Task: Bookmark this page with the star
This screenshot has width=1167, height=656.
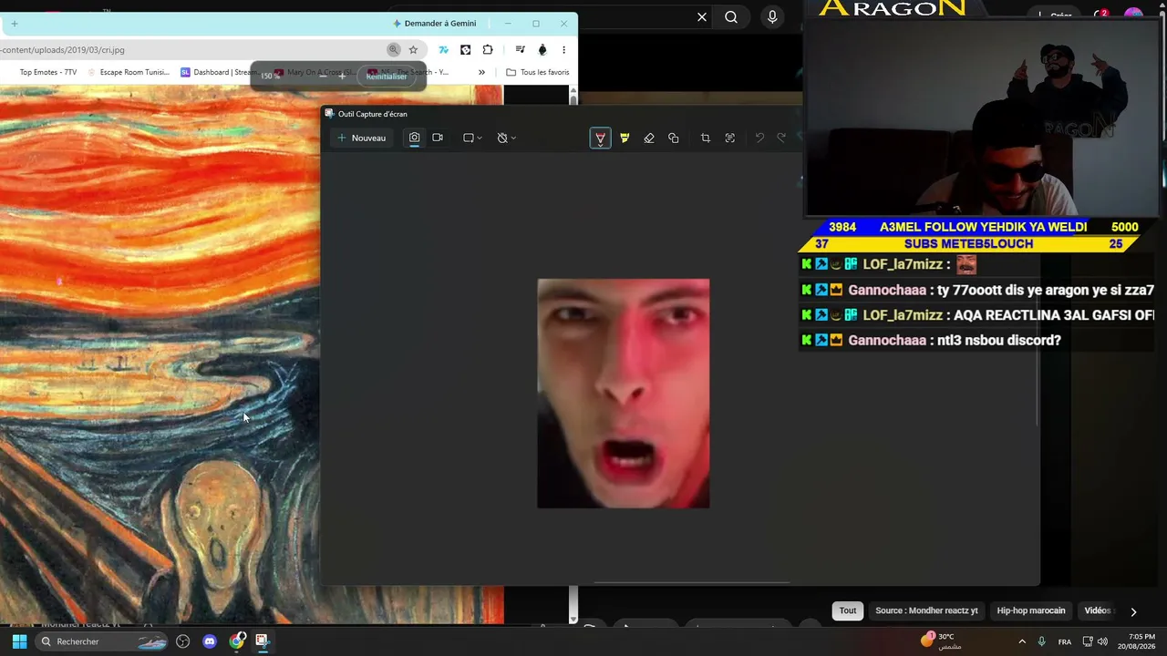Action: pos(413,50)
